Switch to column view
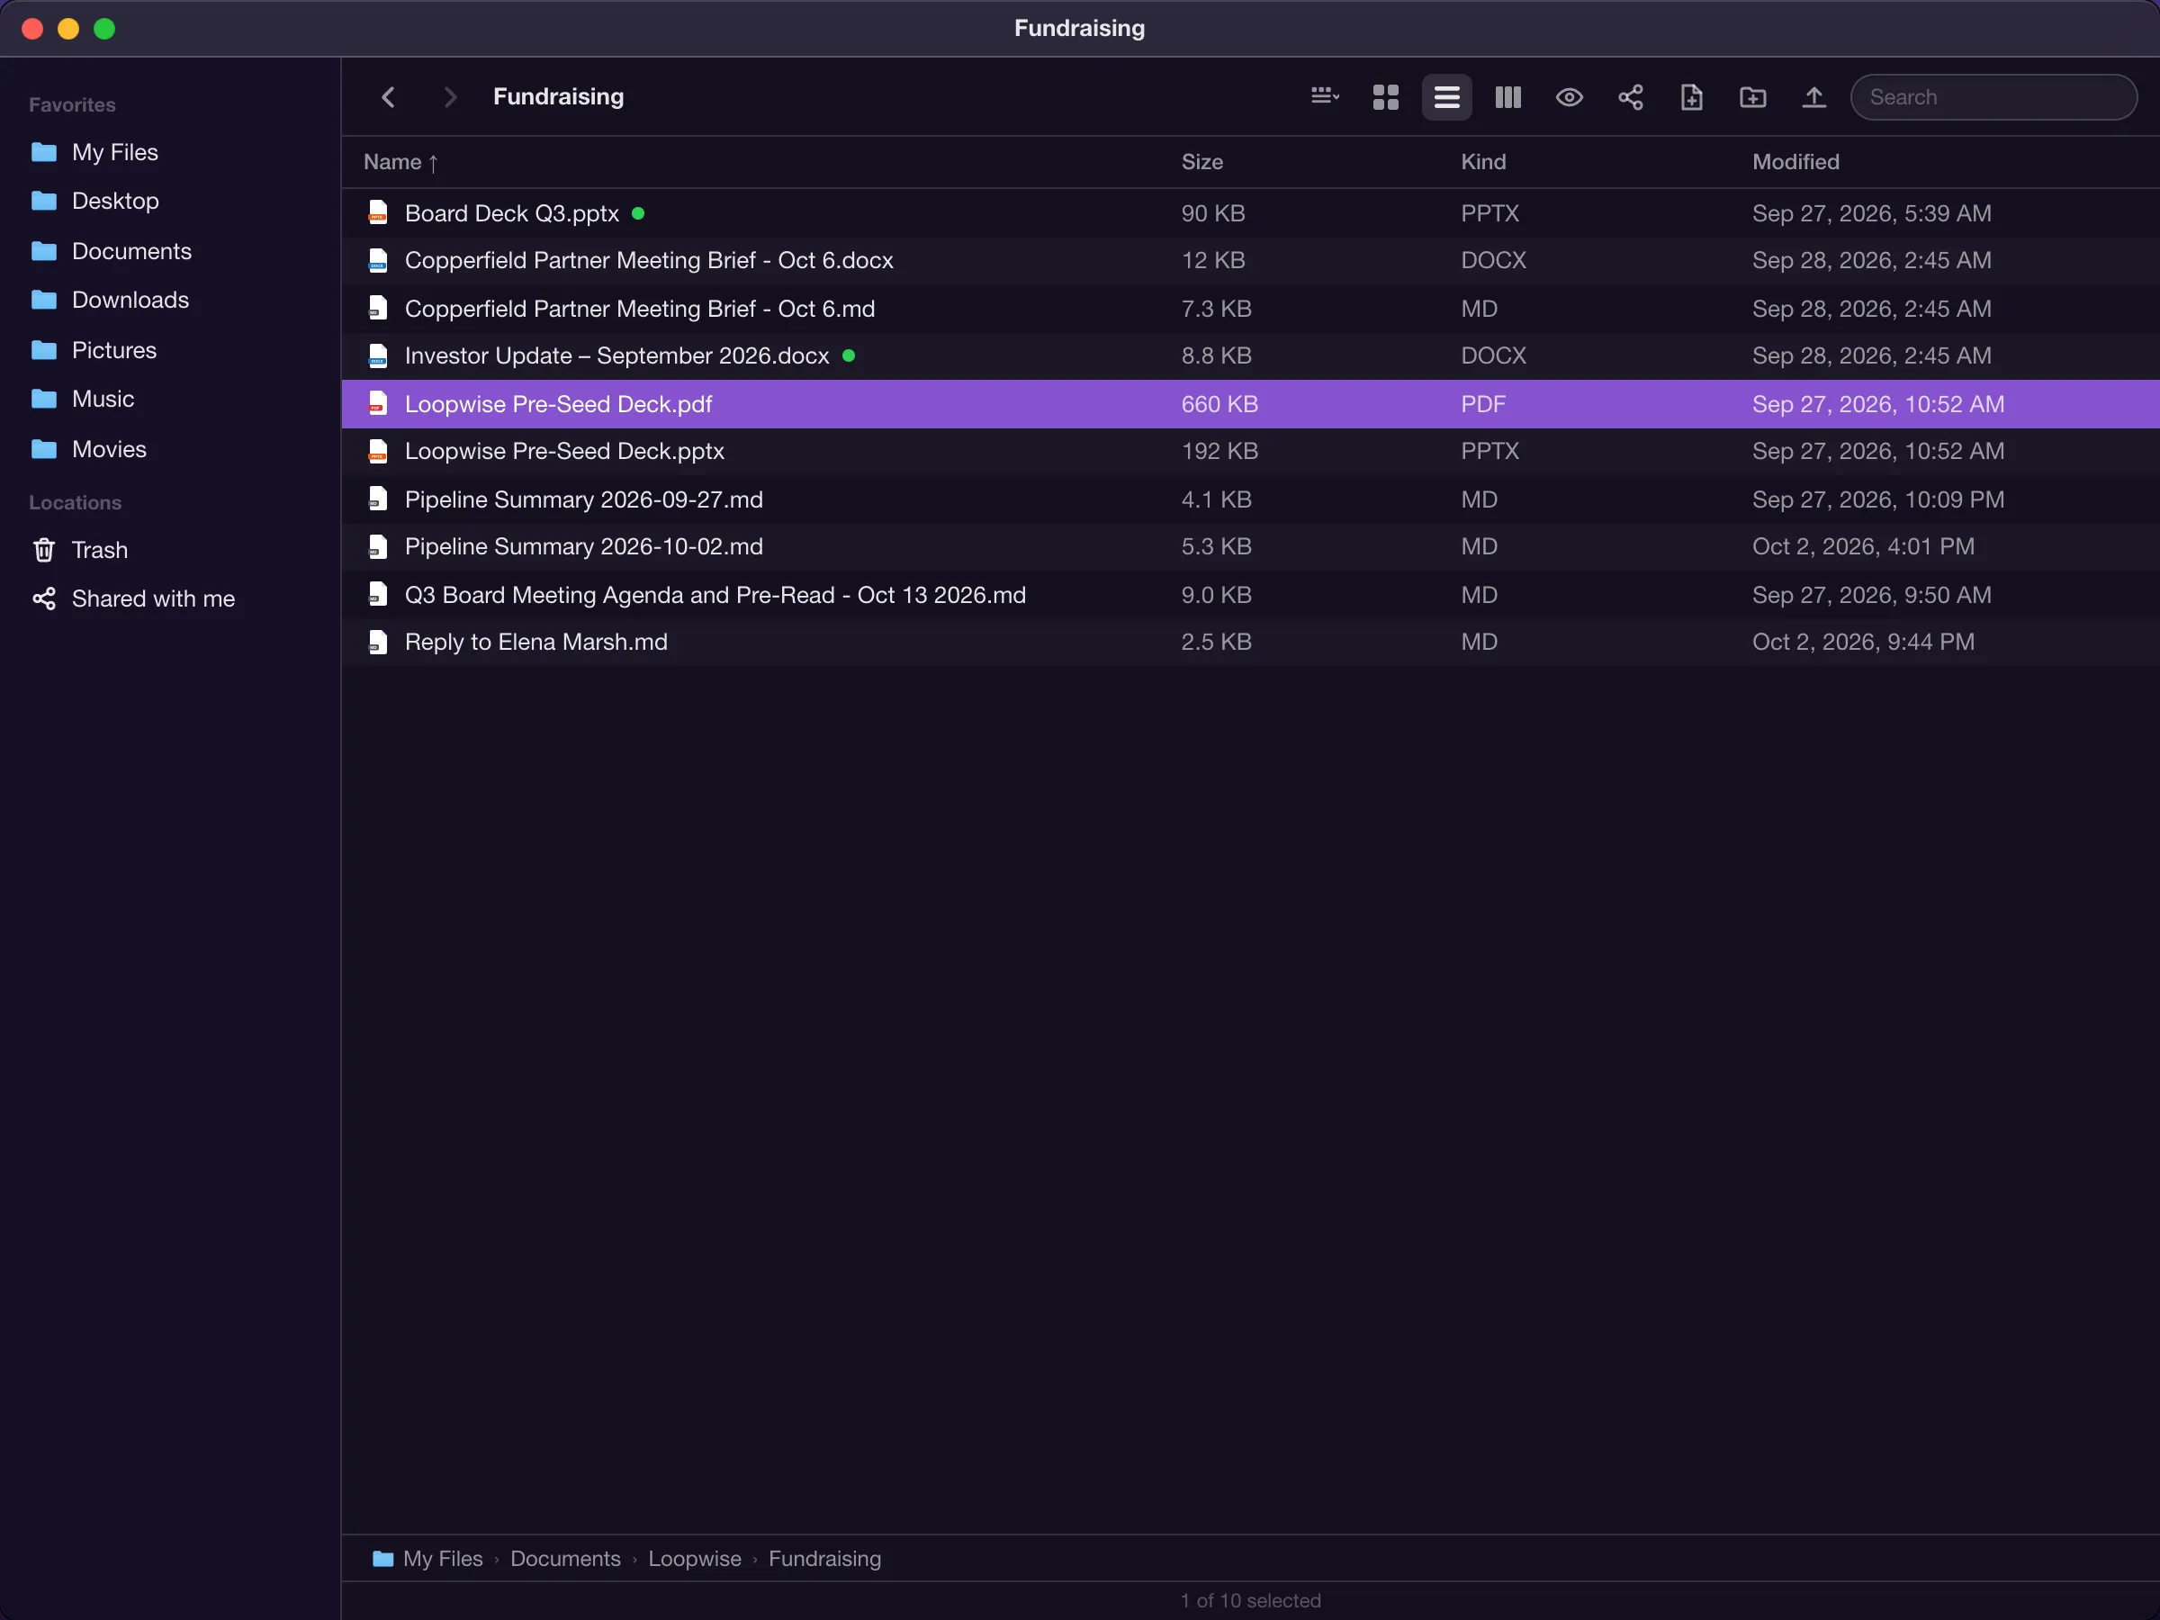 1507,96
